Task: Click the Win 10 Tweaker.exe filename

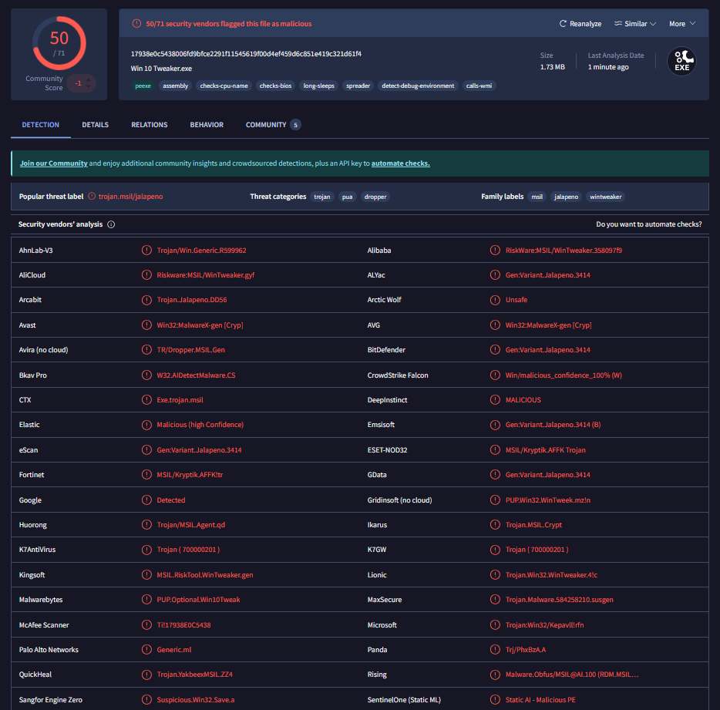Action: [x=161, y=69]
